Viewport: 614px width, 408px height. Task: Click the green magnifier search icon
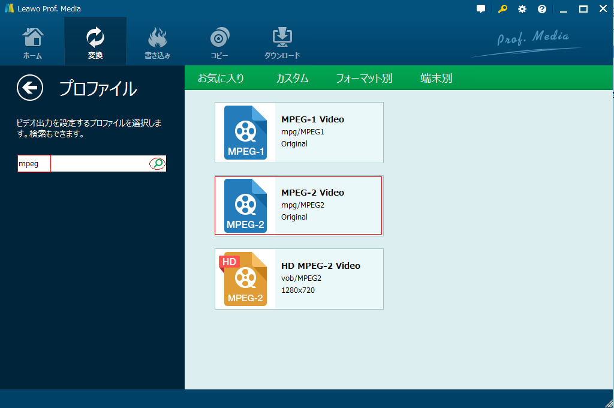(x=157, y=163)
